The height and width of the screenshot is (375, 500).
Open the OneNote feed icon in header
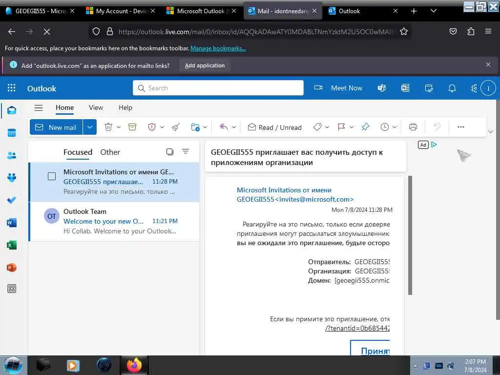pos(405,88)
